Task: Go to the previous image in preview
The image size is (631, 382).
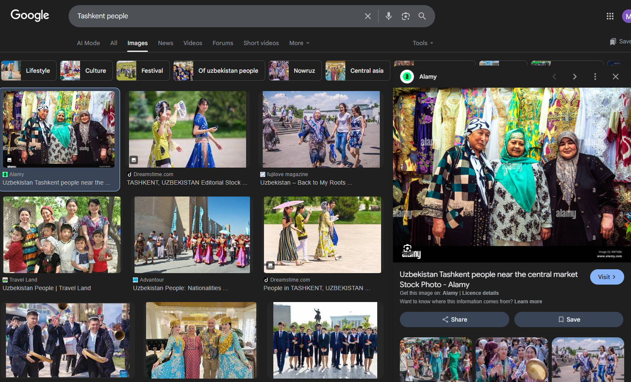Action: [554, 77]
